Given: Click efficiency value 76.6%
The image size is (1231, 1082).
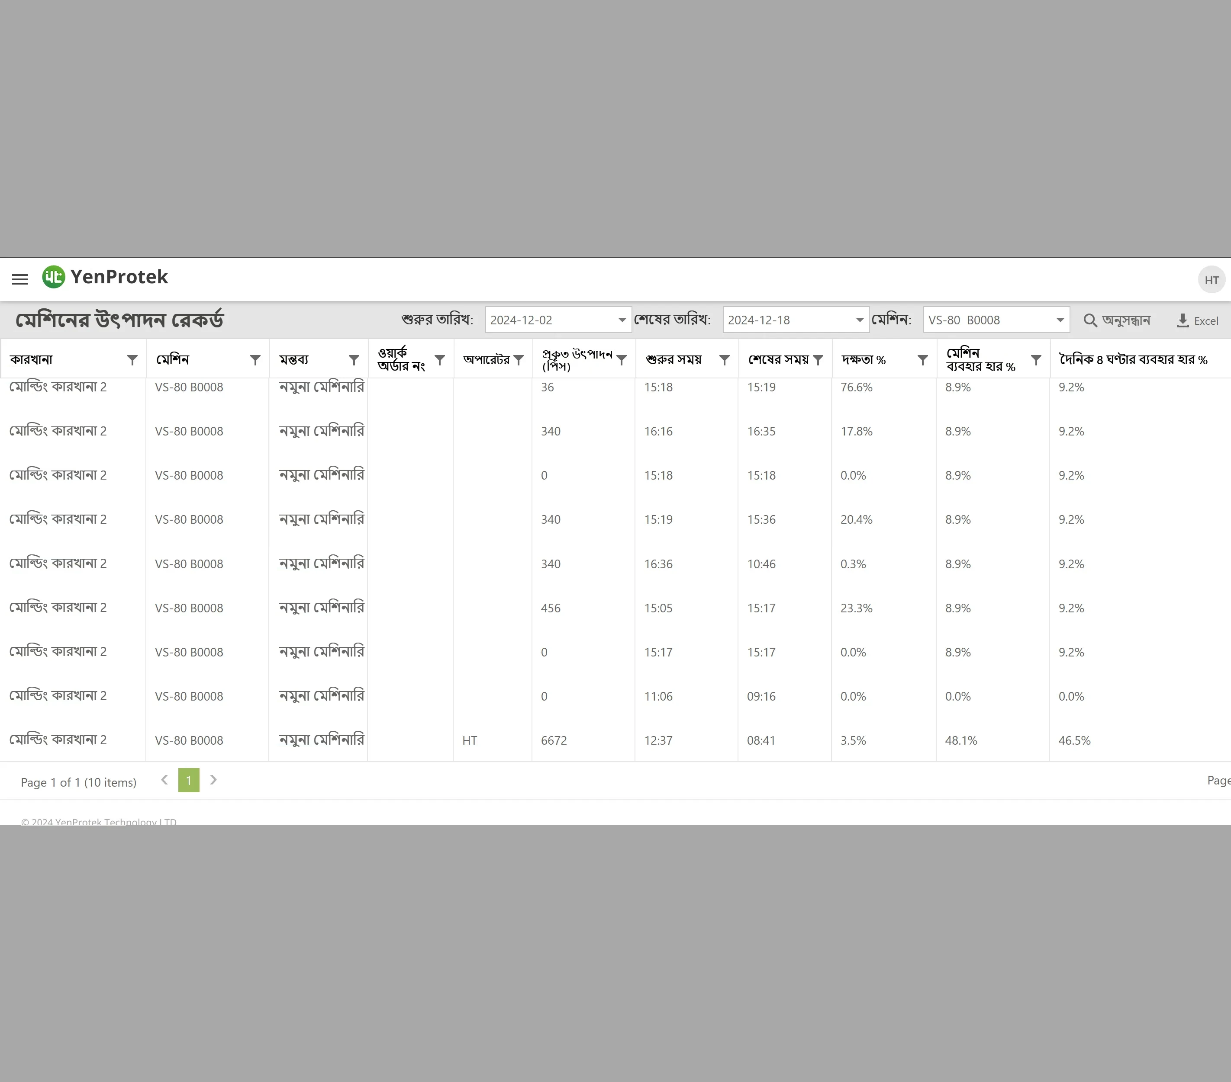Looking at the screenshot, I should tap(857, 387).
